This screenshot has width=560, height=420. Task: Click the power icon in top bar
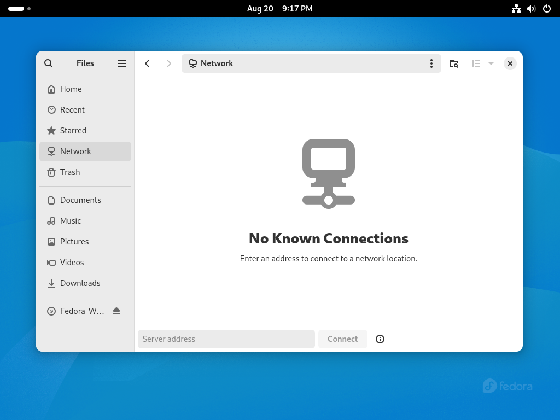tap(547, 9)
